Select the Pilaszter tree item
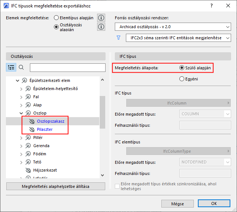 click(52, 129)
